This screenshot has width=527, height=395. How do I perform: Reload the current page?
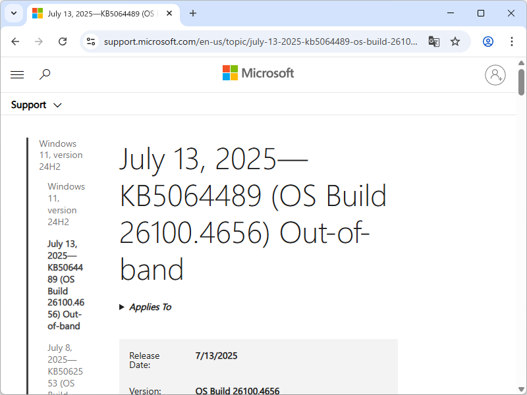63,41
